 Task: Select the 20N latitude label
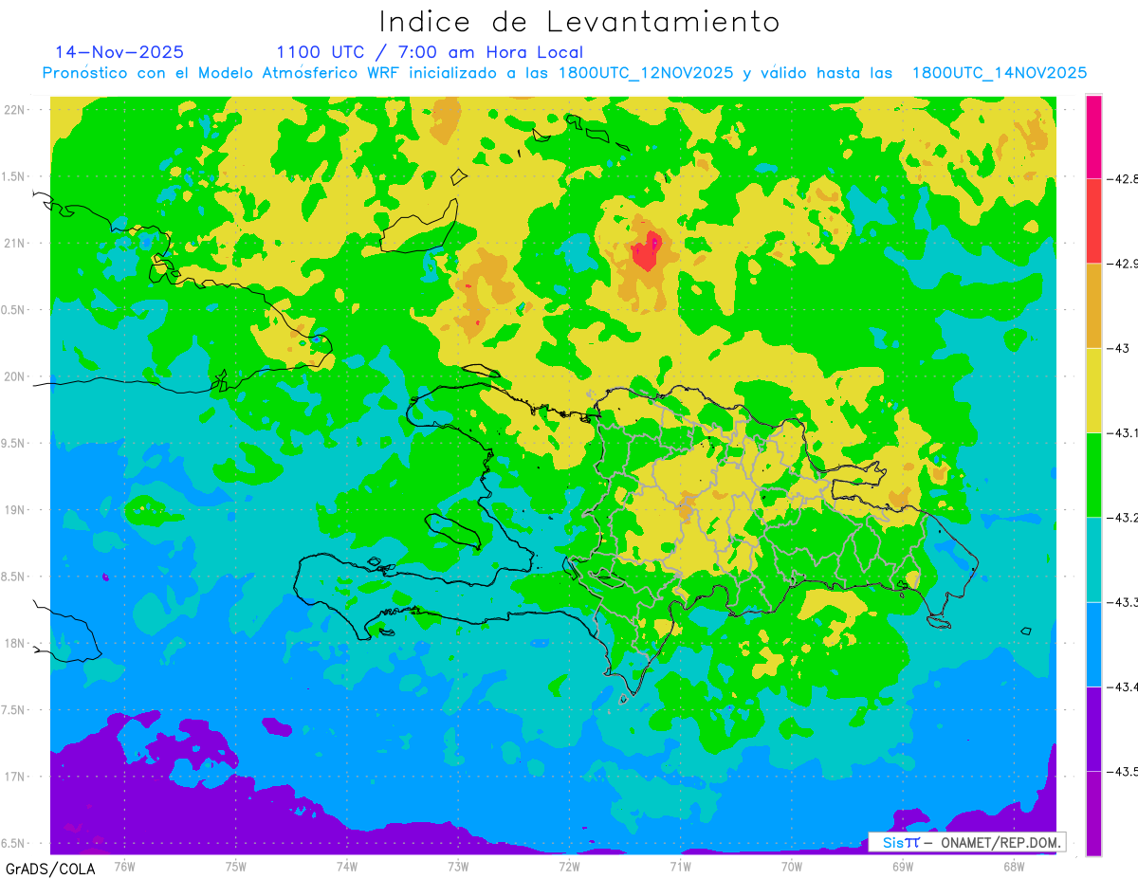16,376
